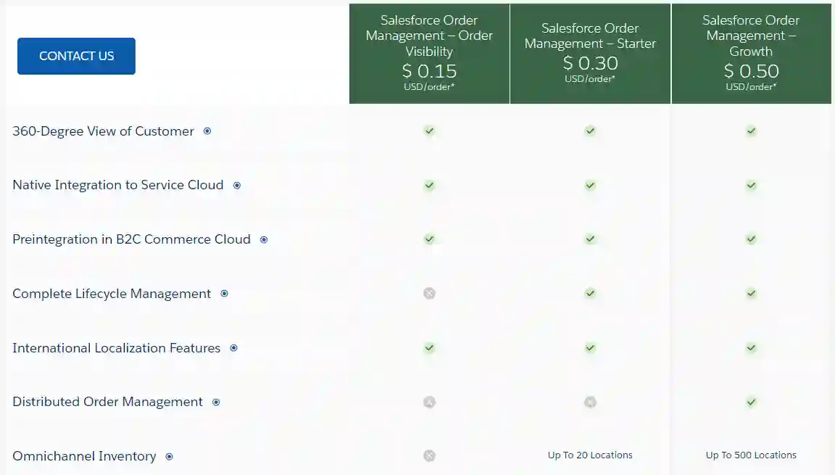Open info icon for Preintegration in B2C Commerce Cloud
The image size is (835, 475).
tap(264, 239)
